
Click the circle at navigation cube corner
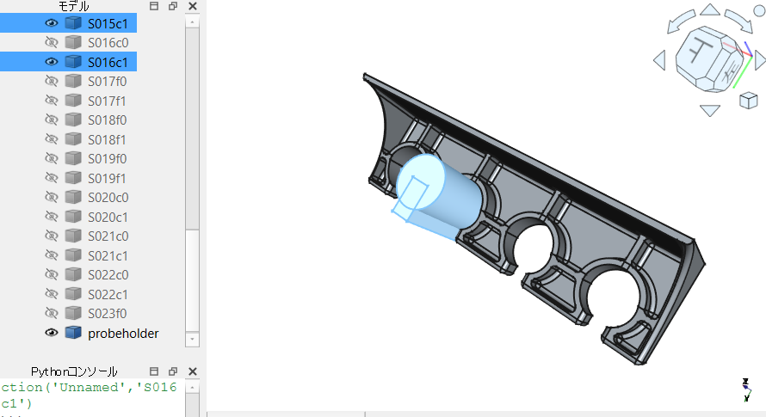[x=759, y=10]
